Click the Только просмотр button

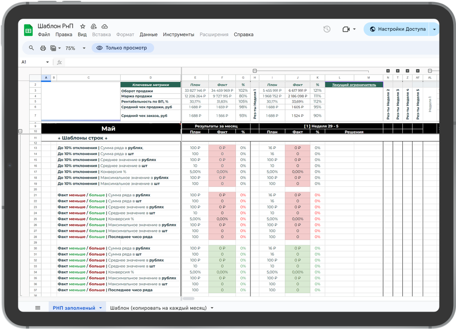[122, 48]
